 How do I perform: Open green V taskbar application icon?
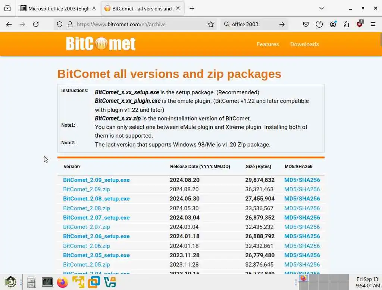click(110, 282)
